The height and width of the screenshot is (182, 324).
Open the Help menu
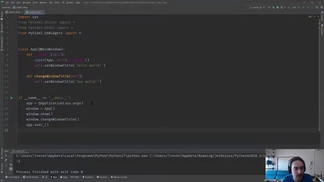coord(78,3)
